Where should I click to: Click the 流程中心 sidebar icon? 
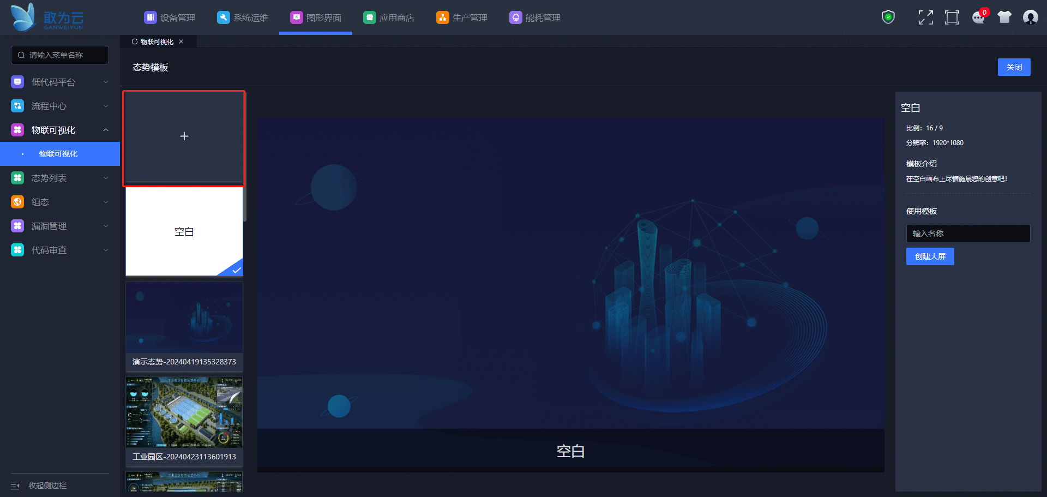click(17, 106)
